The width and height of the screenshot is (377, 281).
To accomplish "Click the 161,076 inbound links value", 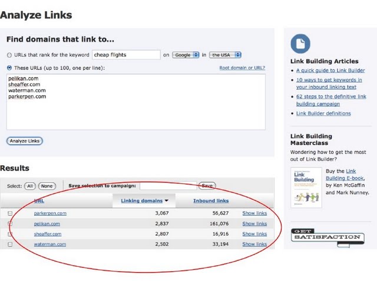I will (x=219, y=223).
